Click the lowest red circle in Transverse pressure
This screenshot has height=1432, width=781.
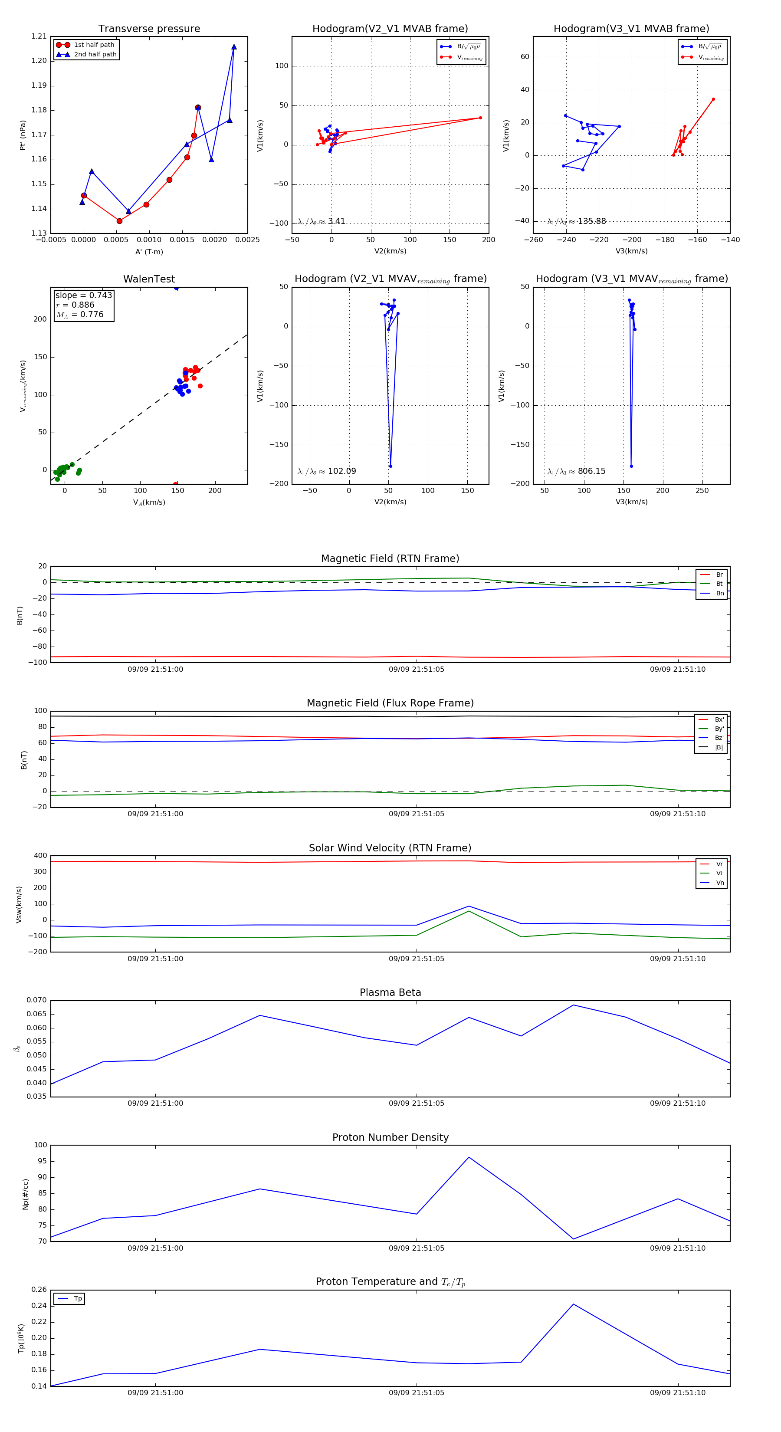[x=119, y=221]
